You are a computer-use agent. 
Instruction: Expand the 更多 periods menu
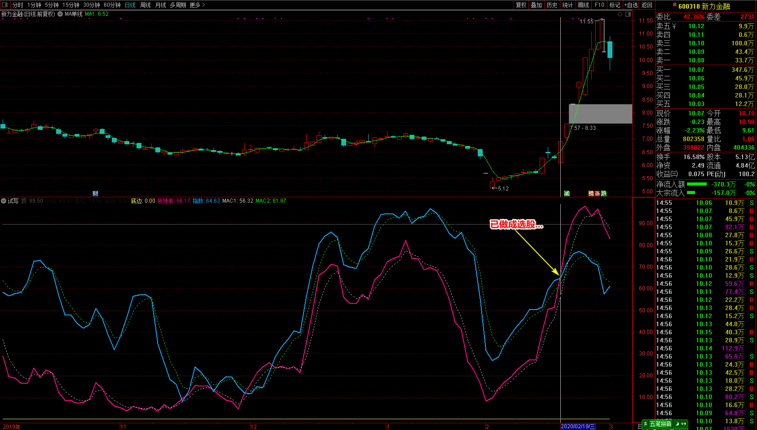[197, 5]
